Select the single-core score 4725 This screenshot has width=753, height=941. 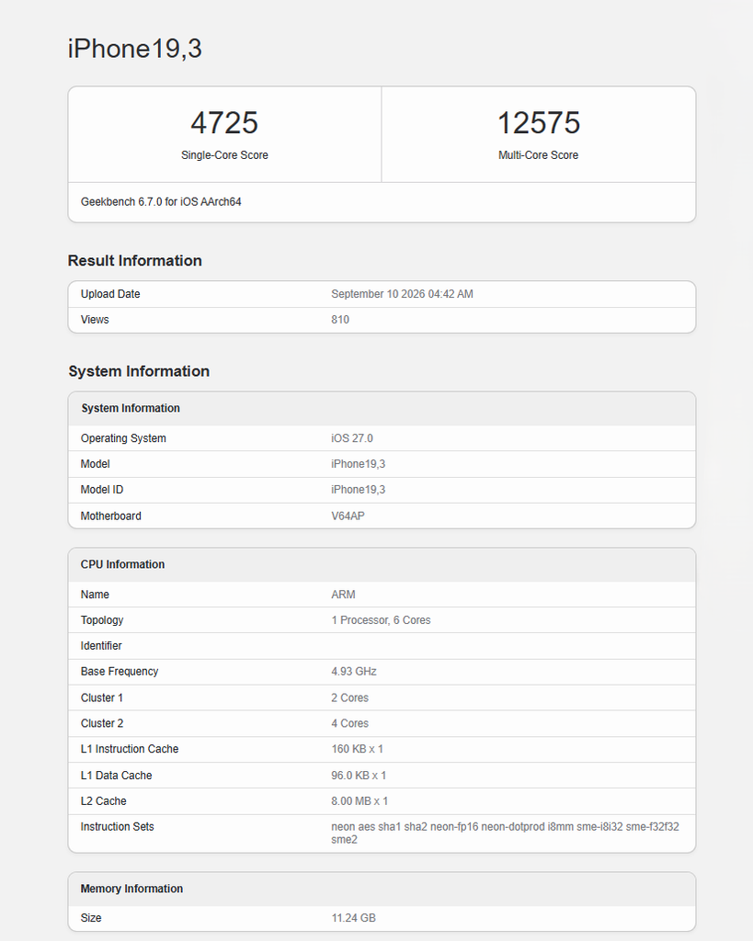pos(224,123)
